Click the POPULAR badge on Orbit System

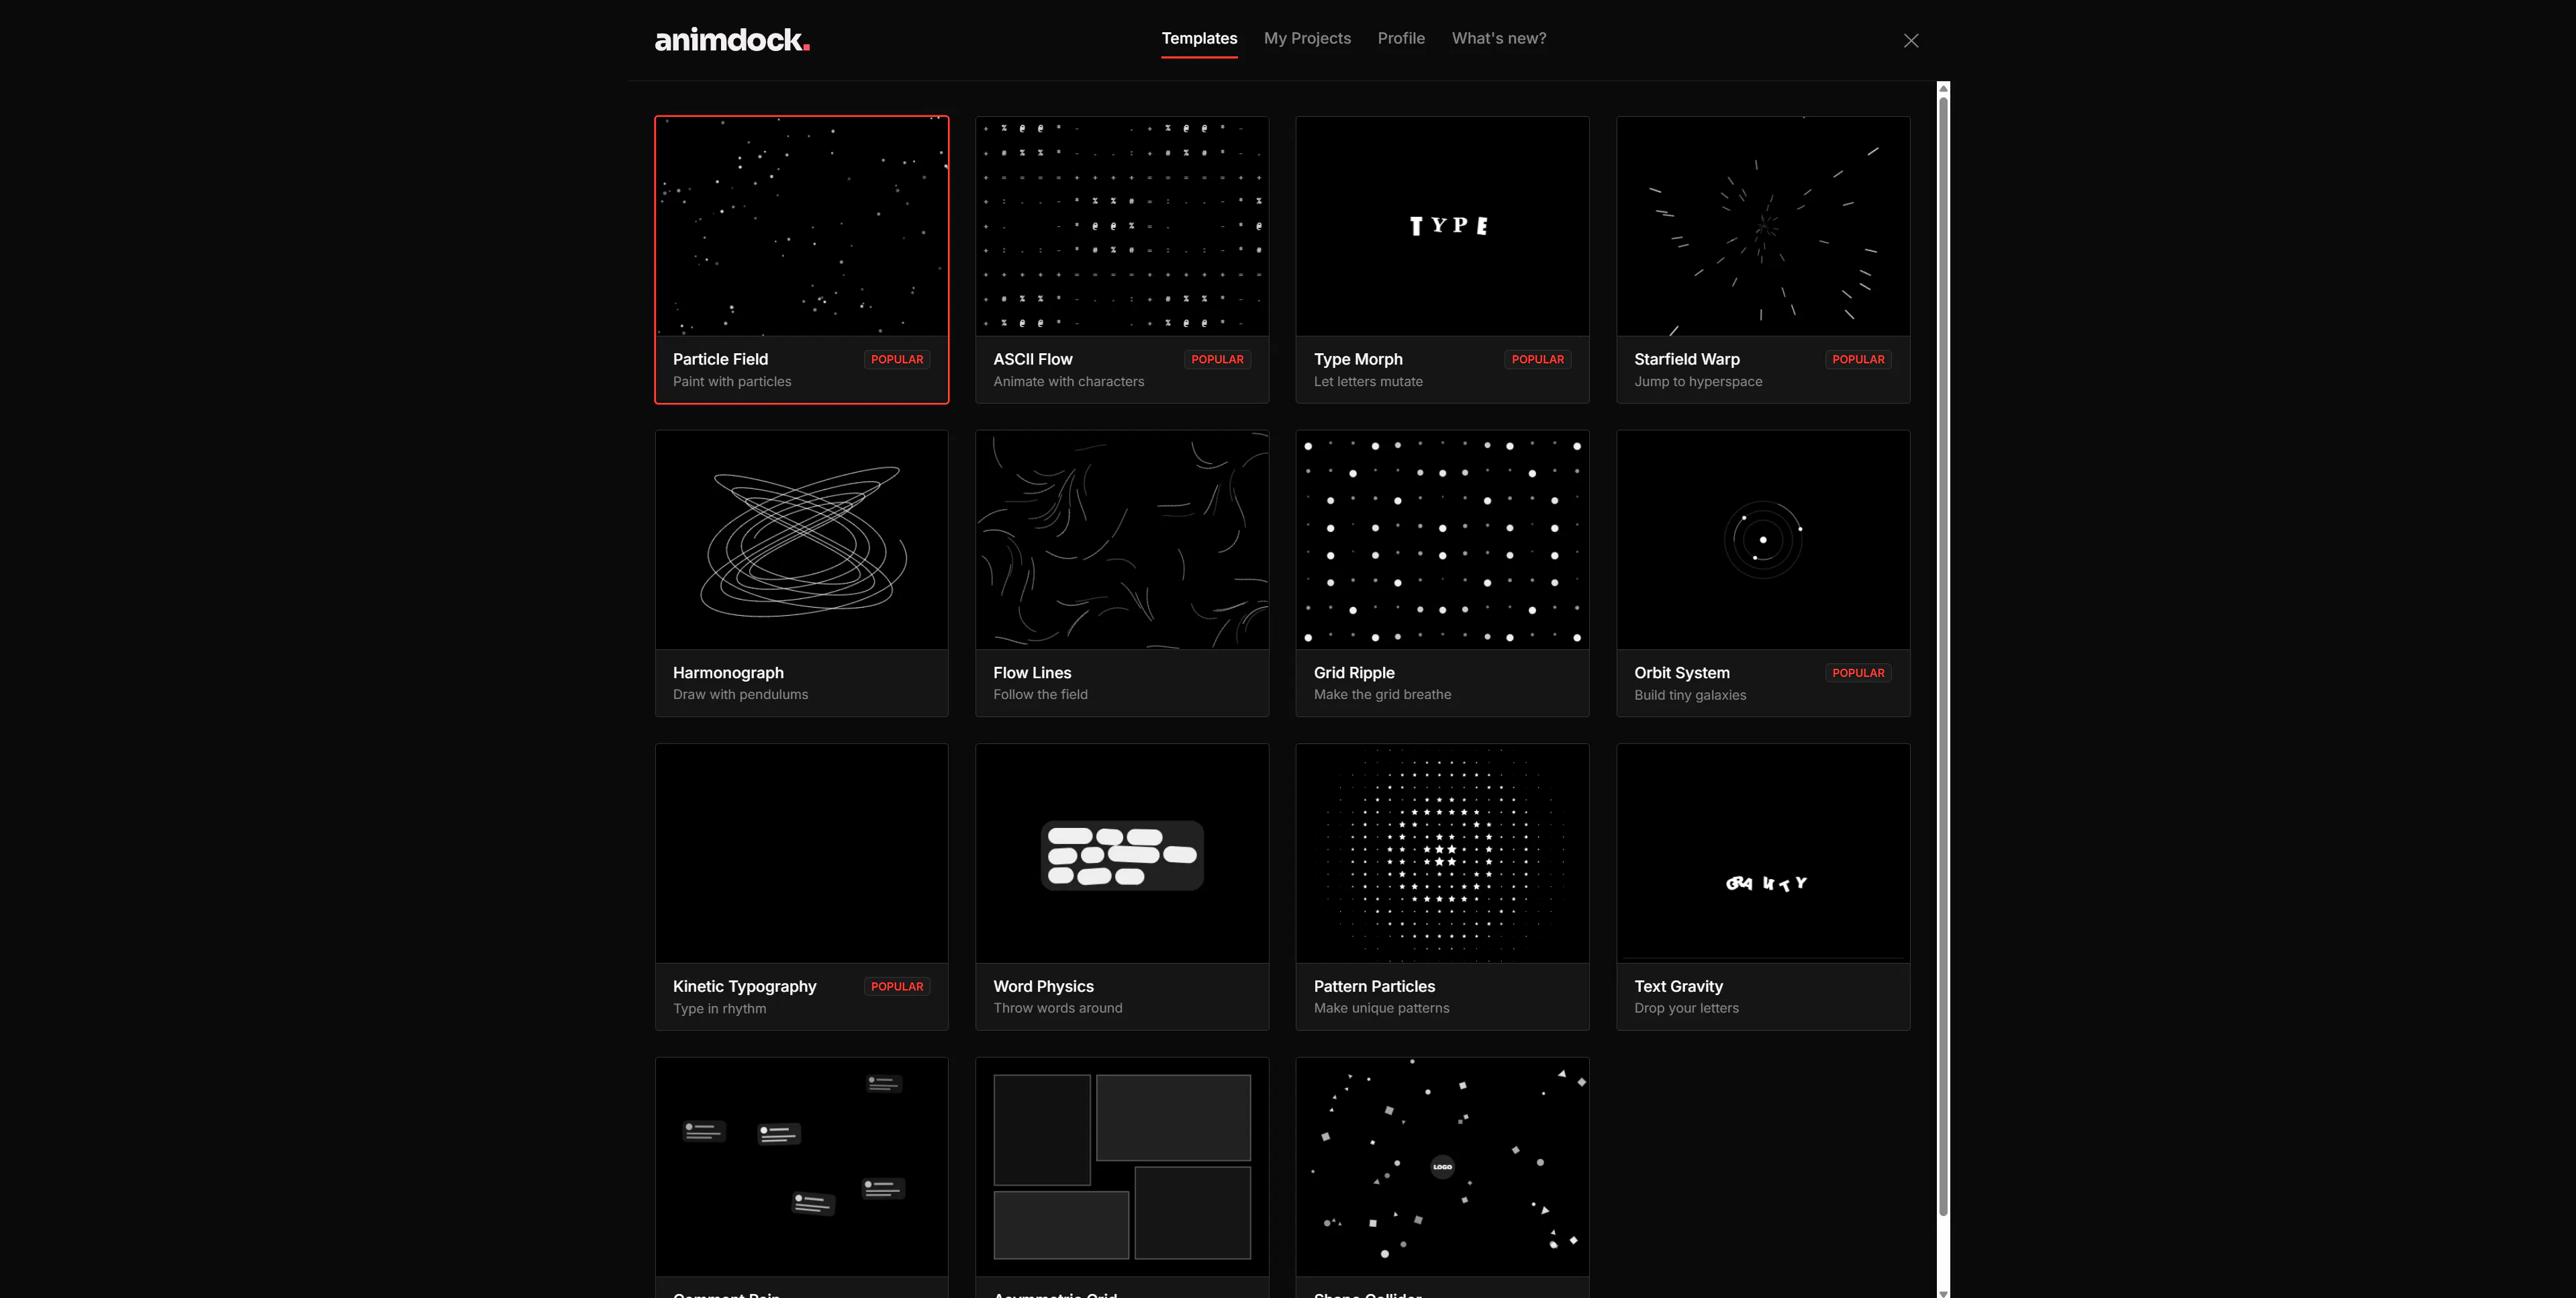tap(1858, 673)
